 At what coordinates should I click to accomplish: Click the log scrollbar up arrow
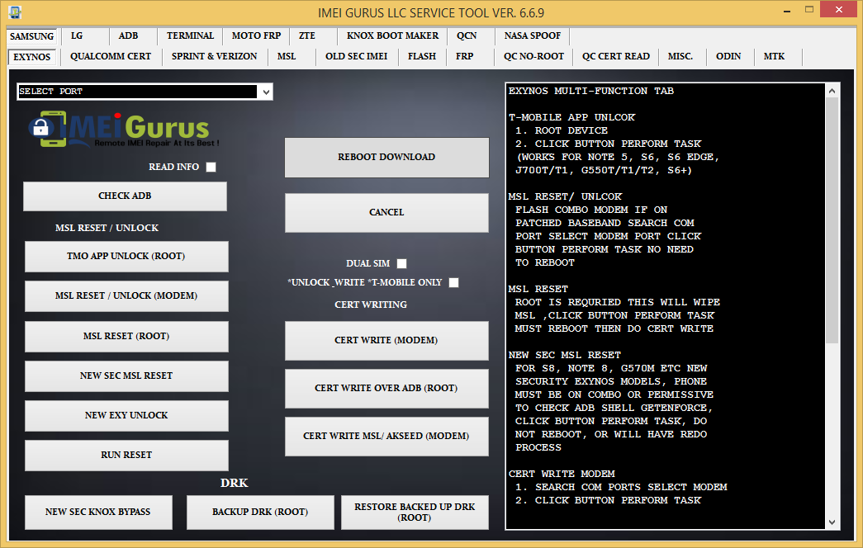(832, 91)
